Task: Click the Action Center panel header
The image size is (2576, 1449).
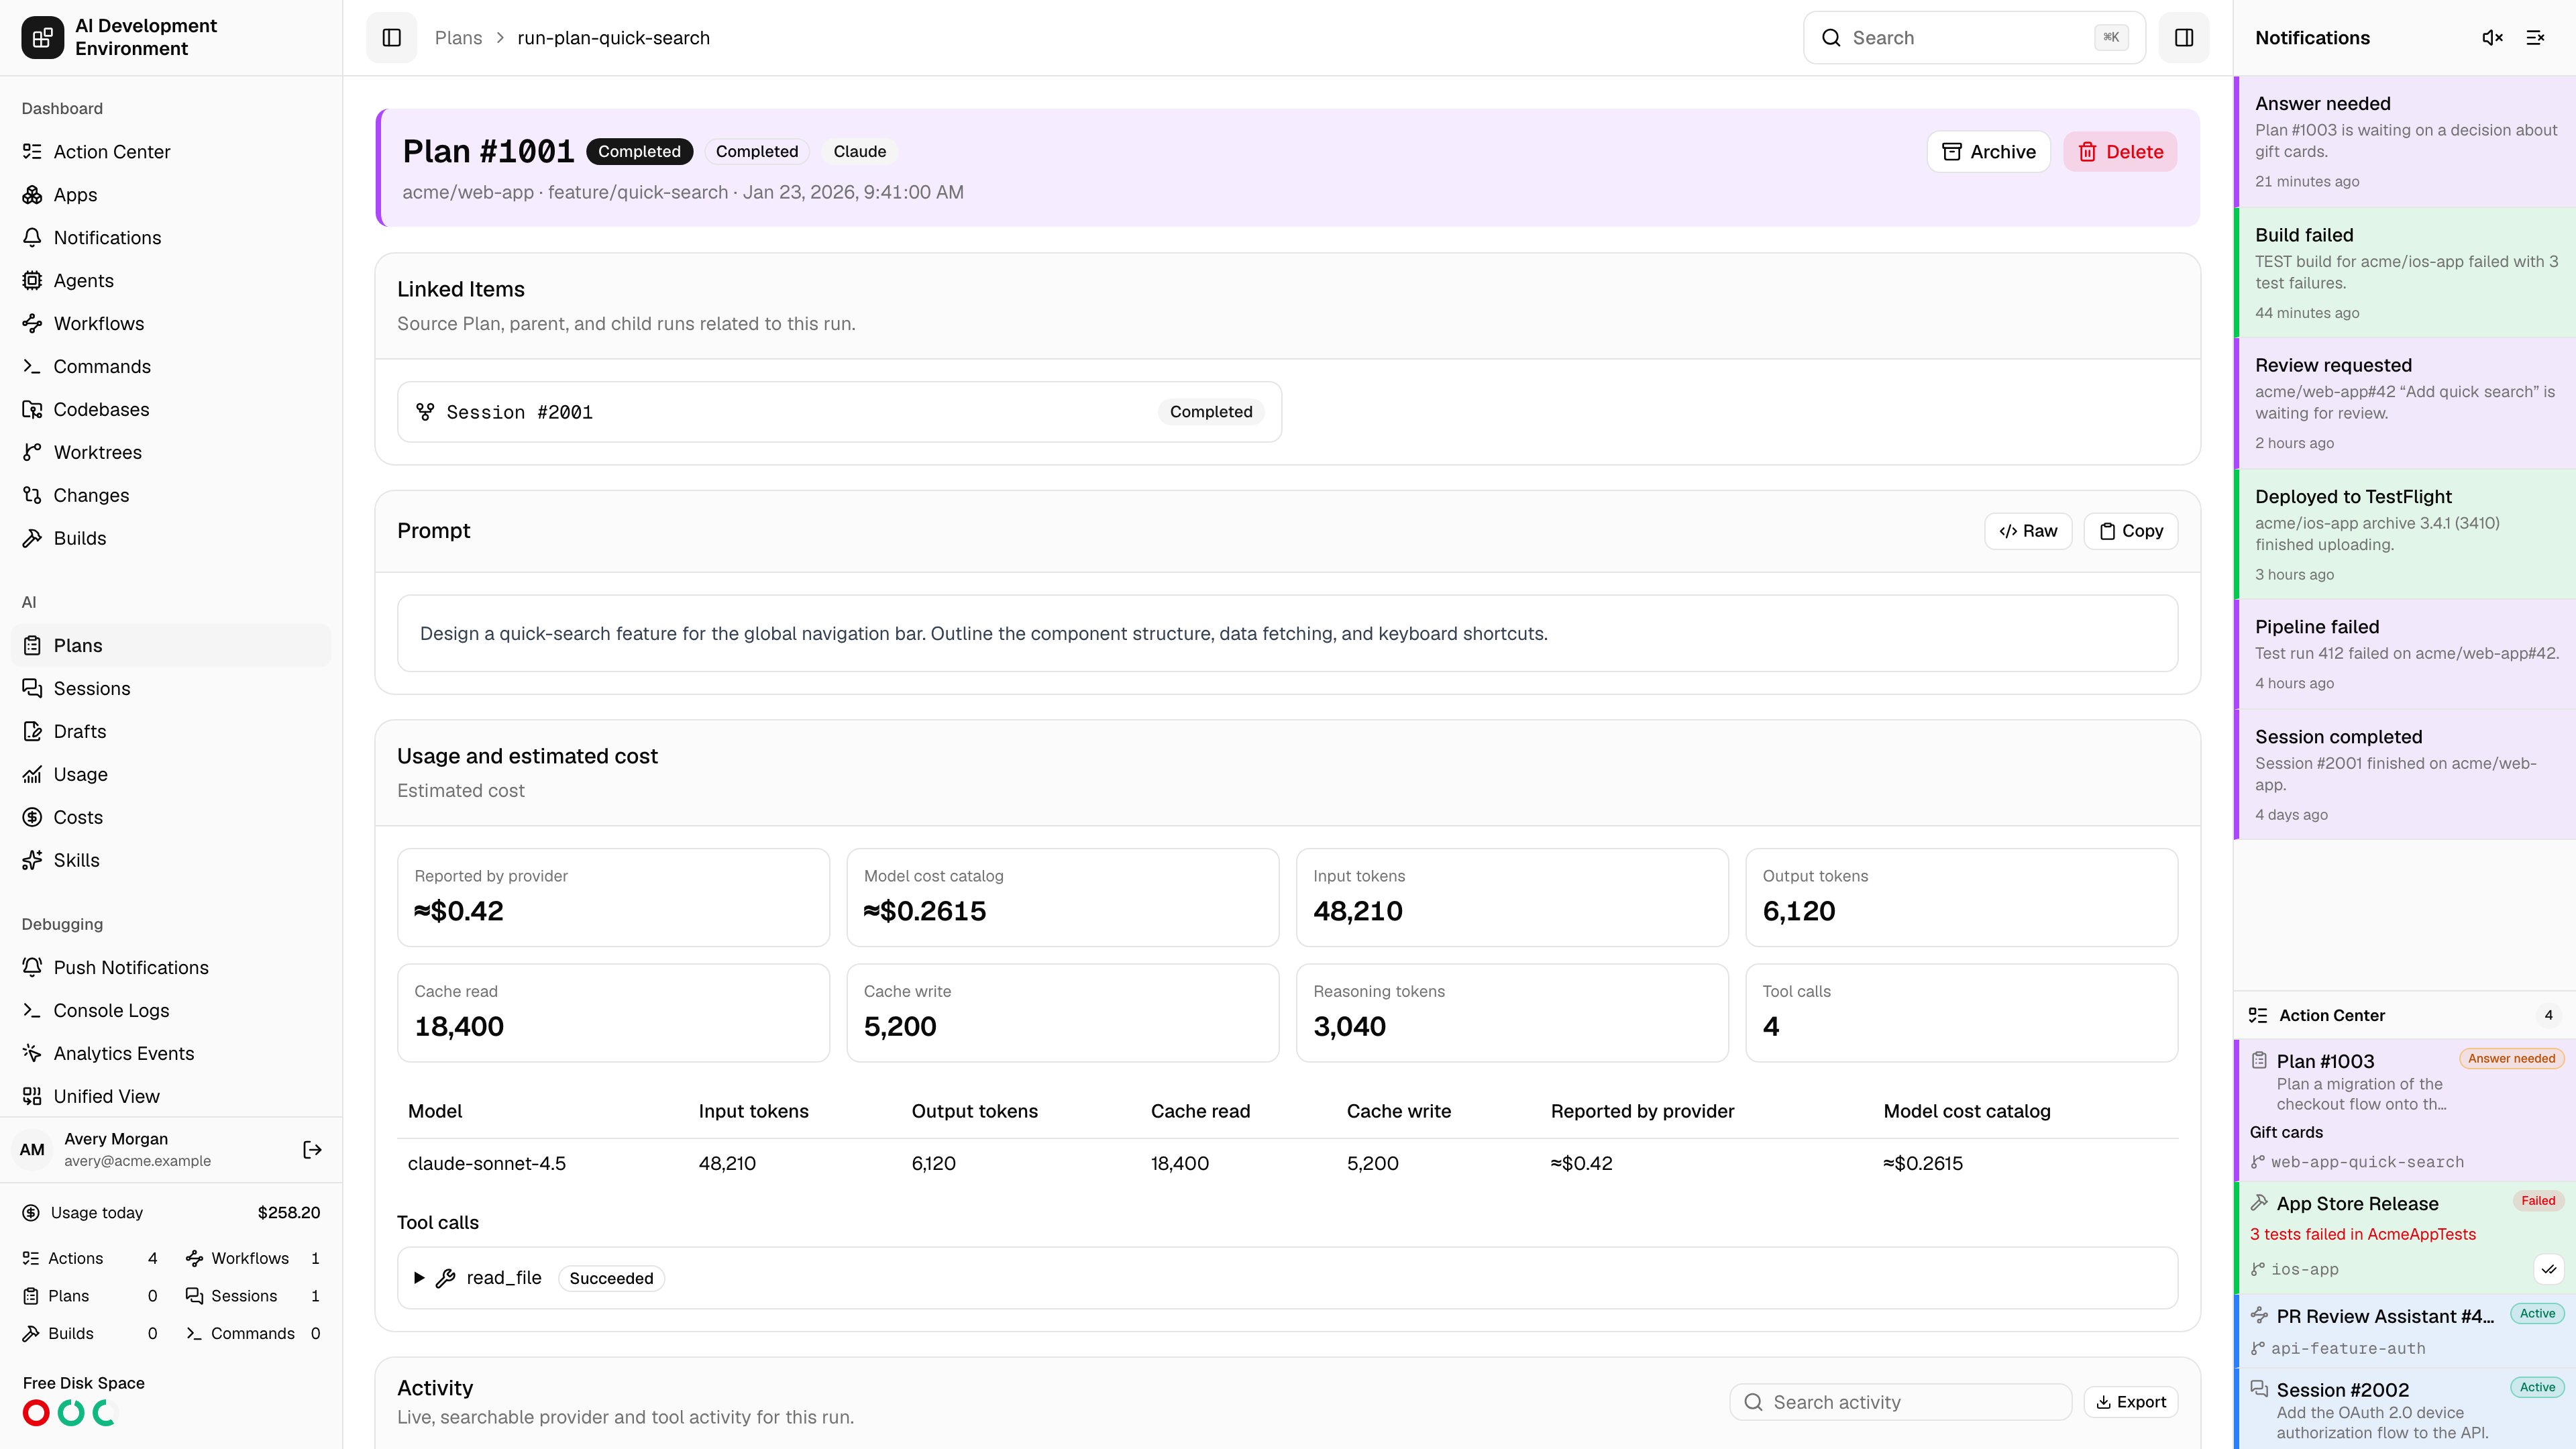Action: (x=2405, y=1015)
